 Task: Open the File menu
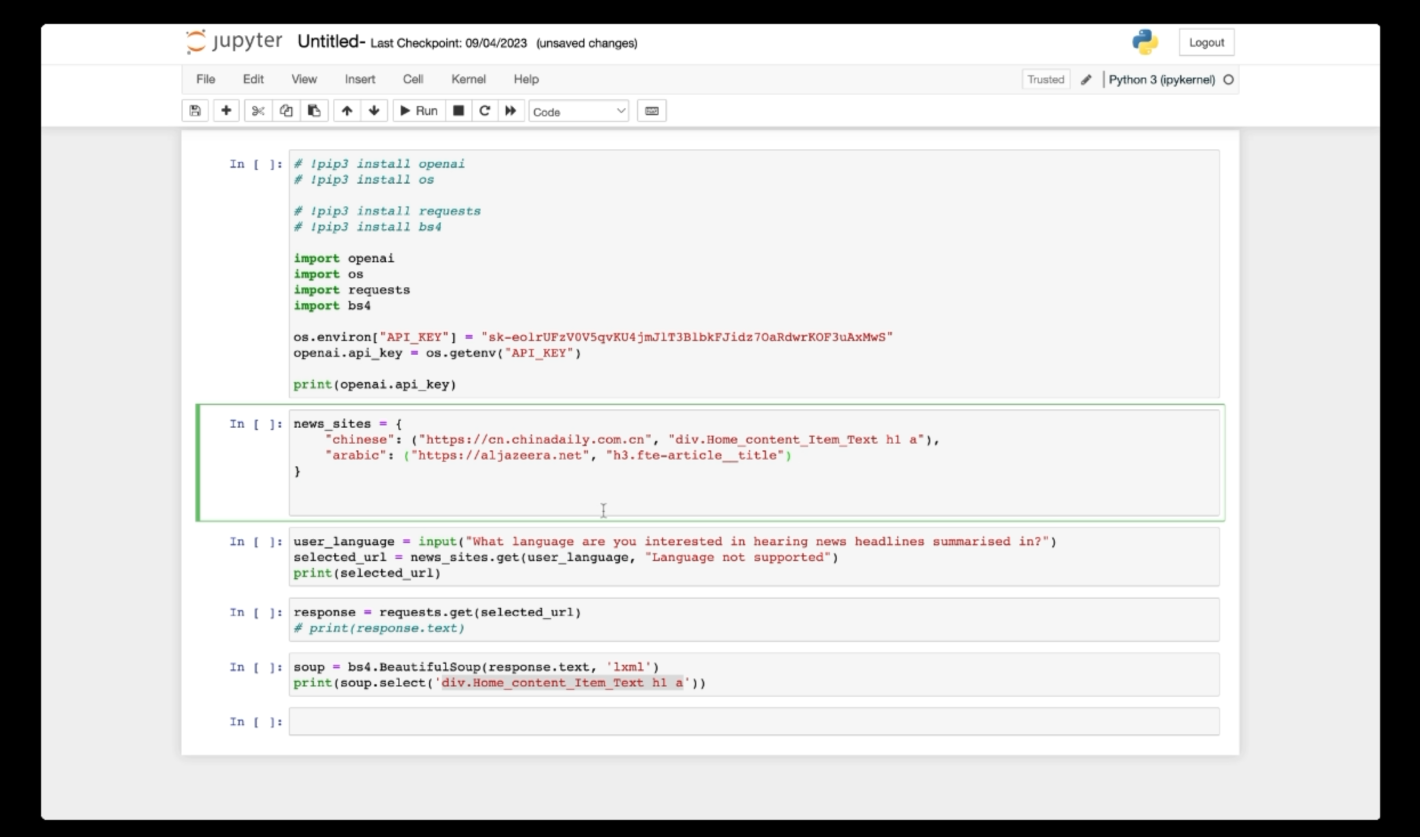point(205,79)
